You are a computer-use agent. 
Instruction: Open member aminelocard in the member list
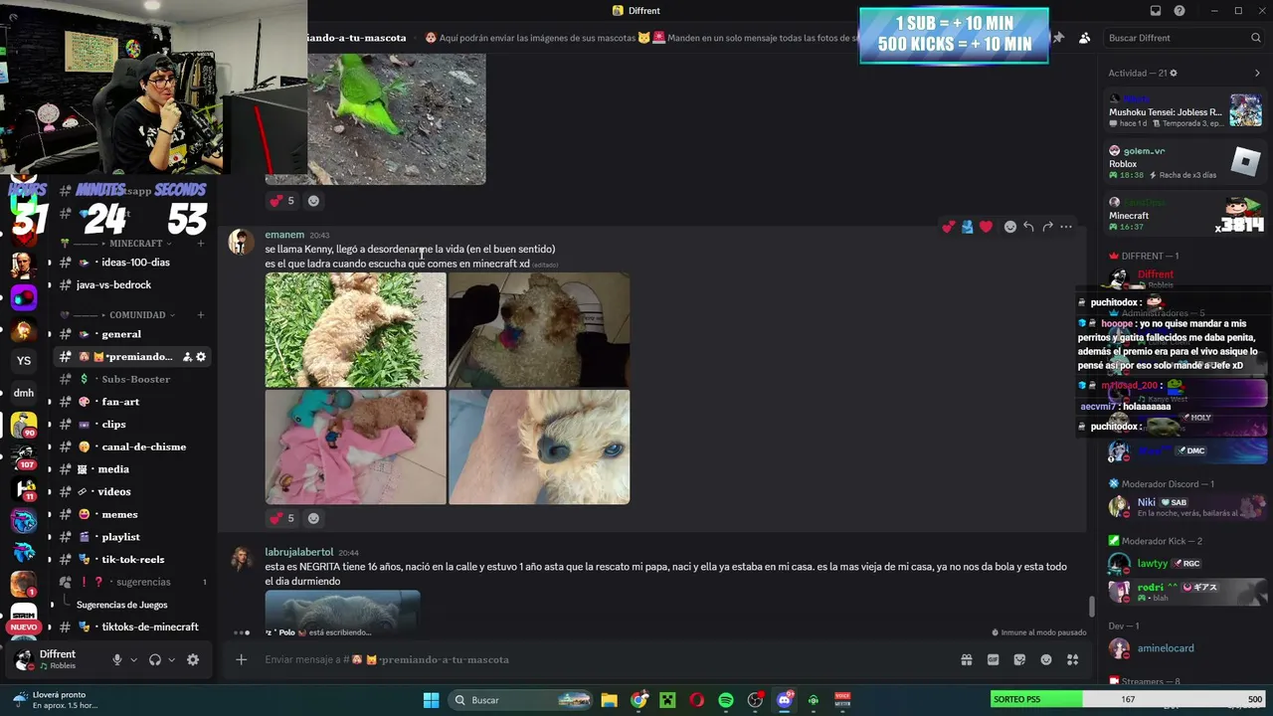point(1185,648)
